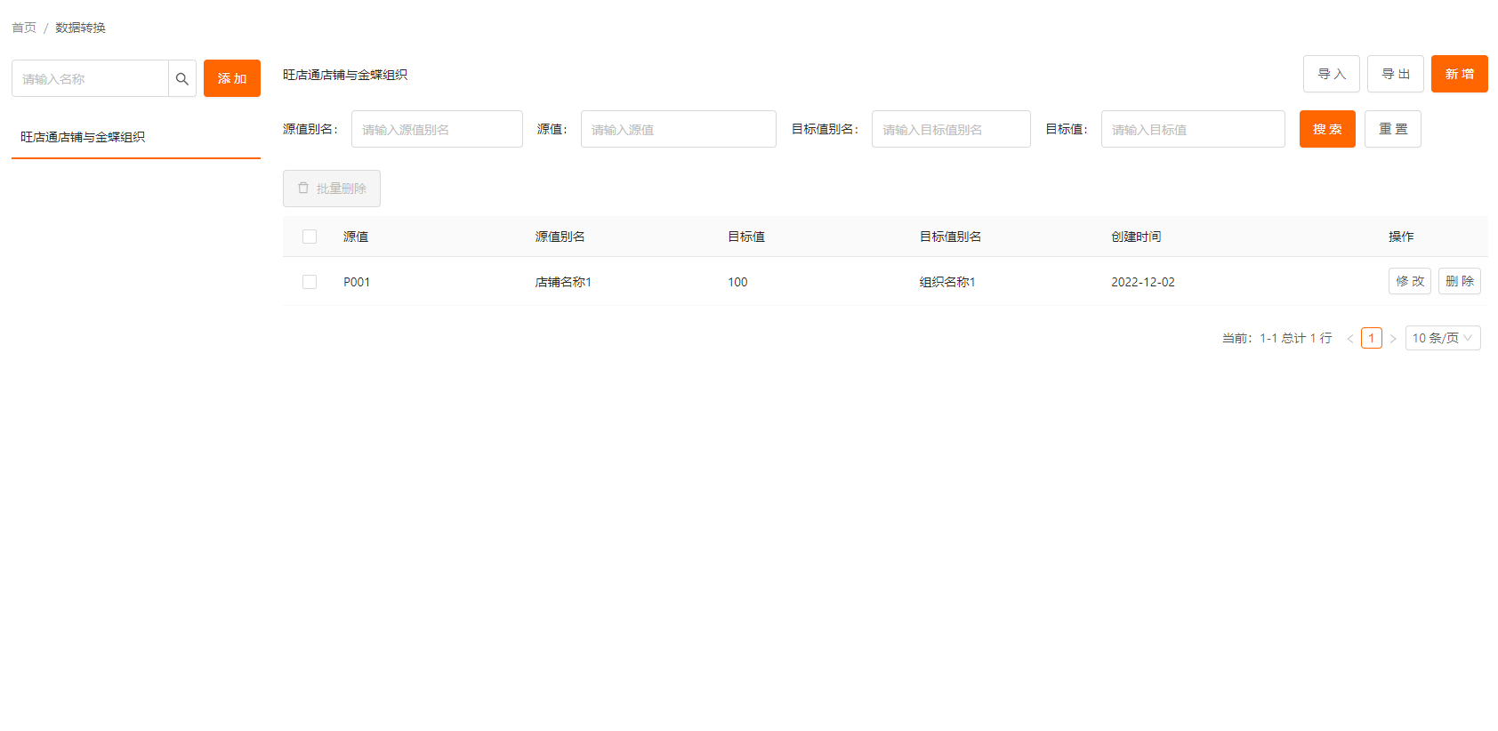The image size is (1498, 731).
Task: Go to next page arrow
Action: [x=1393, y=339]
